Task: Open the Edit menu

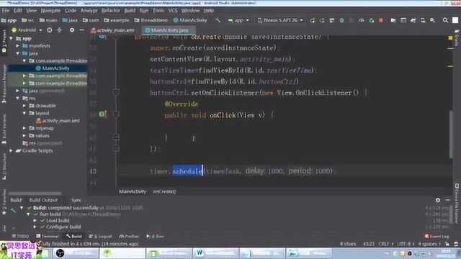Action: [18, 11]
